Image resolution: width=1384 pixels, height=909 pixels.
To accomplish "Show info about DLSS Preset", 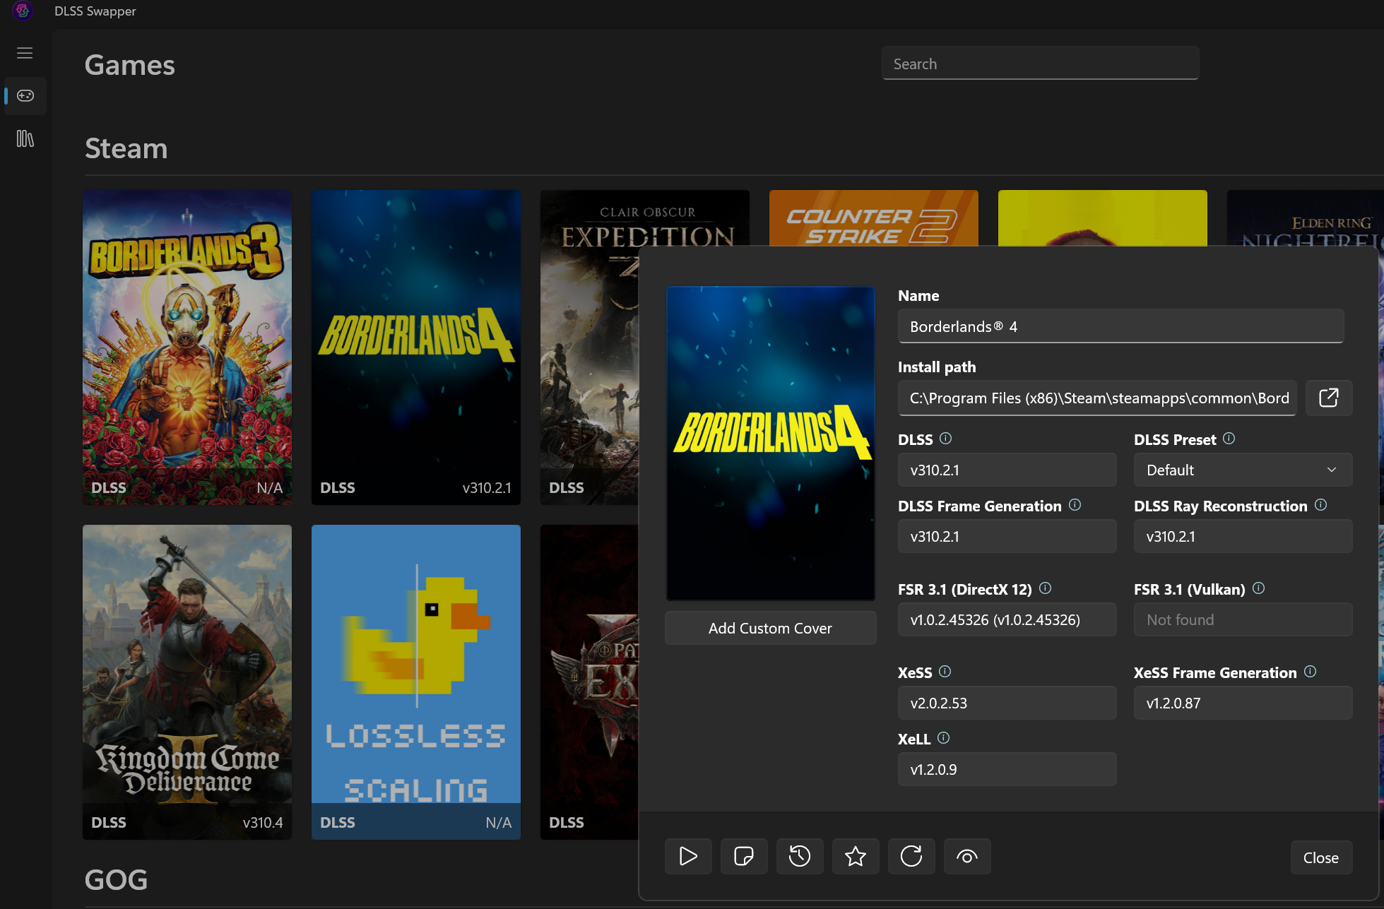I will [1229, 439].
